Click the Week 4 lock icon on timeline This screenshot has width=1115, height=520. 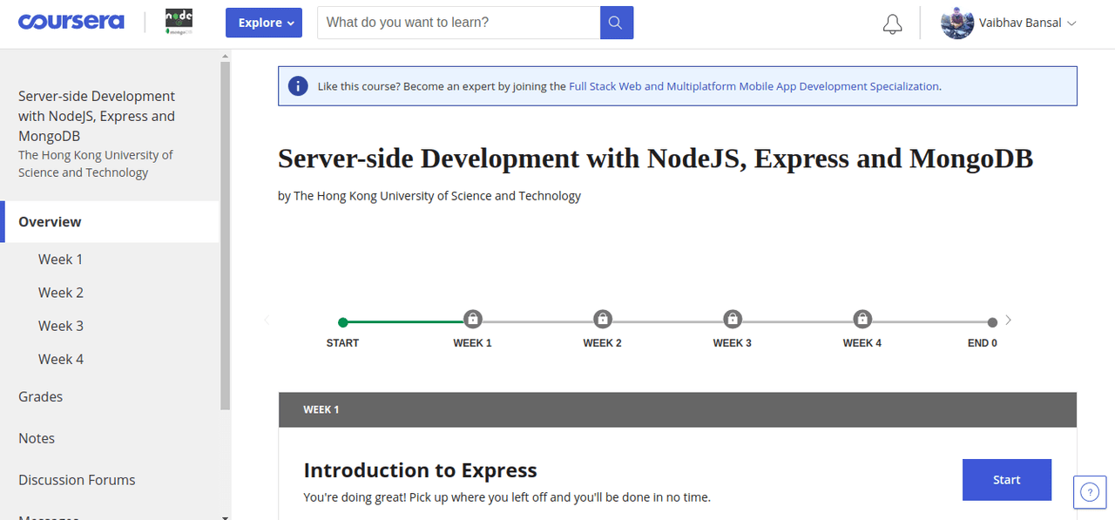pos(862,319)
